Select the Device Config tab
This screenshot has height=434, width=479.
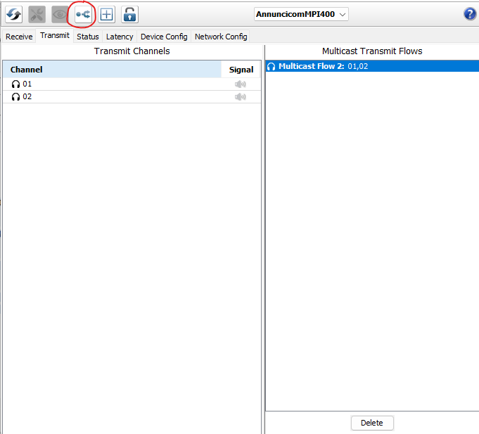[x=164, y=37]
